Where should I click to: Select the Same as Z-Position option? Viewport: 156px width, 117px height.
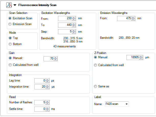pos(95,86)
